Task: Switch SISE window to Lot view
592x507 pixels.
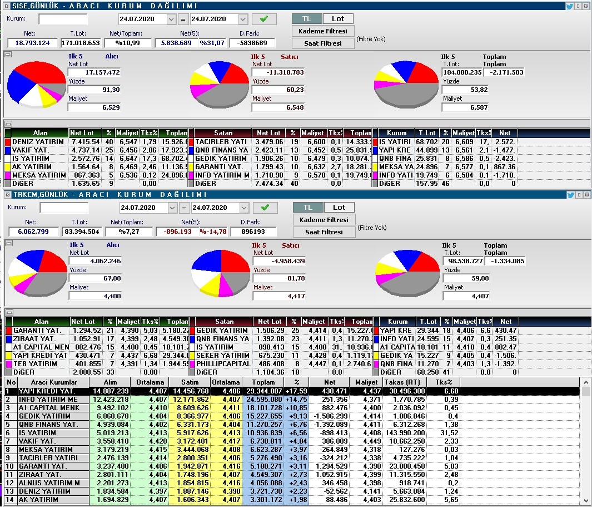Action: 338,19
